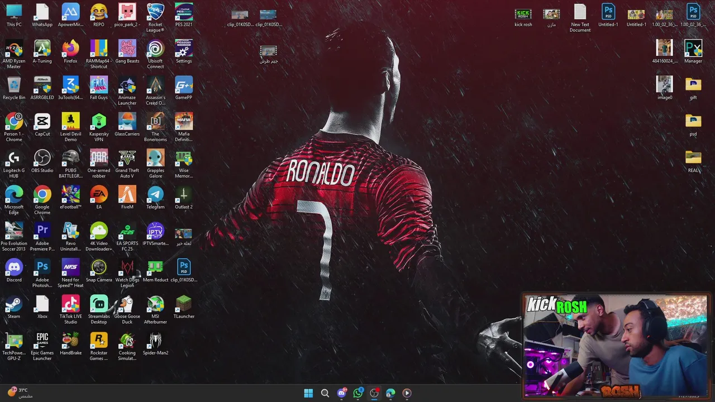Image resolution: width=715 pixels, height=402 pixels.
Task: Switch to WhatsApp in the taskbar
Action: click(358, 393)
